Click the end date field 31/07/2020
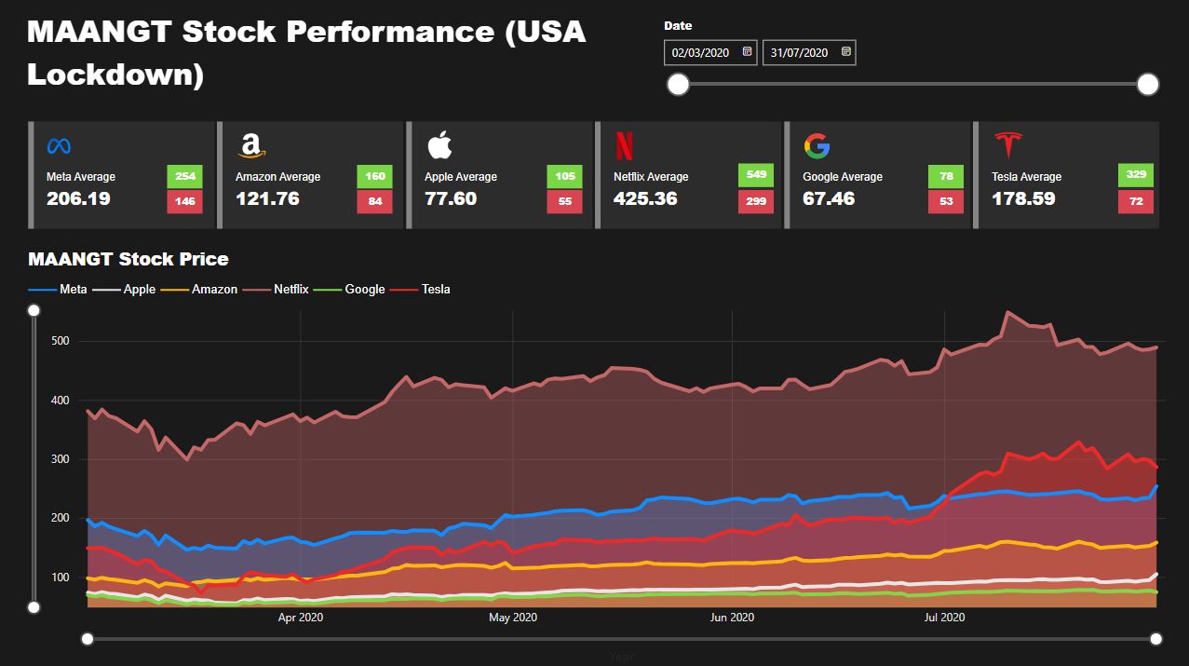This screenshot has height=666, width=1189. point(809,53)
